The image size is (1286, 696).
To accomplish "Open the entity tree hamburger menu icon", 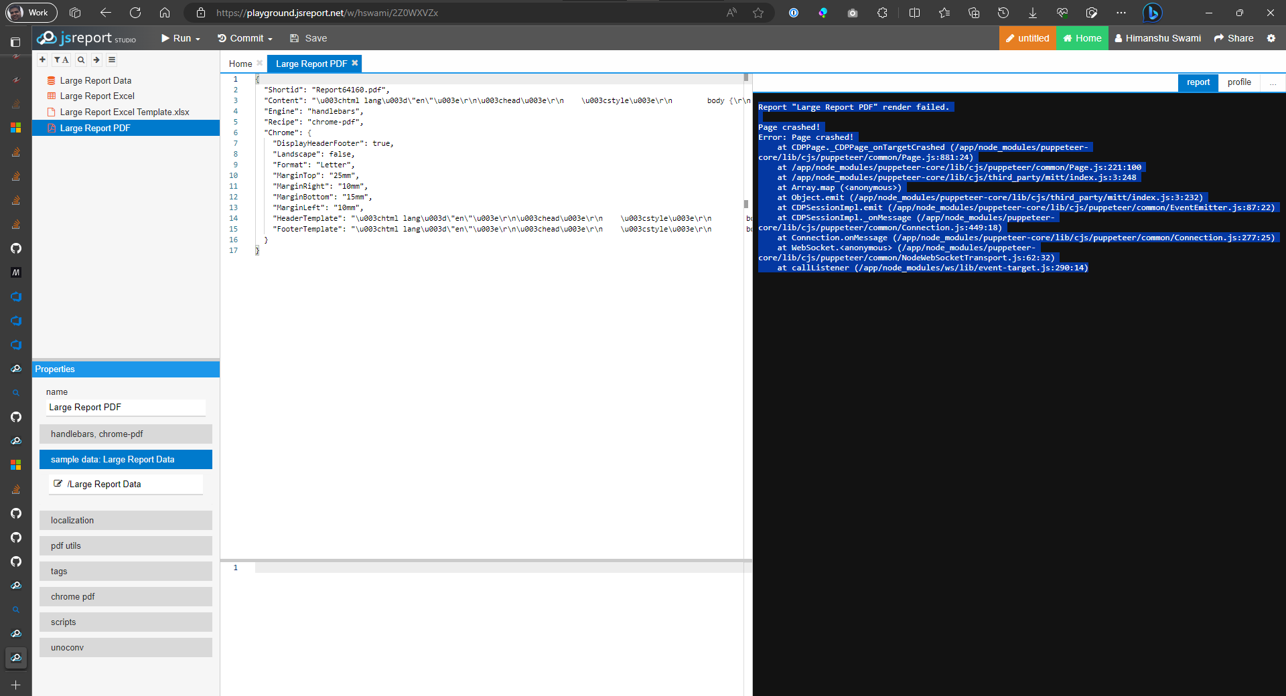I will click(x=112, y=60).
